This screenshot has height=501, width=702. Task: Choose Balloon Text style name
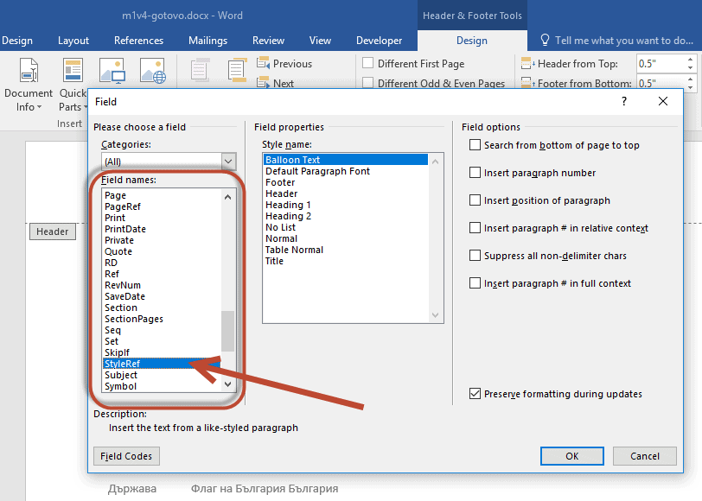pyautogui.click(x=346, y=160)
